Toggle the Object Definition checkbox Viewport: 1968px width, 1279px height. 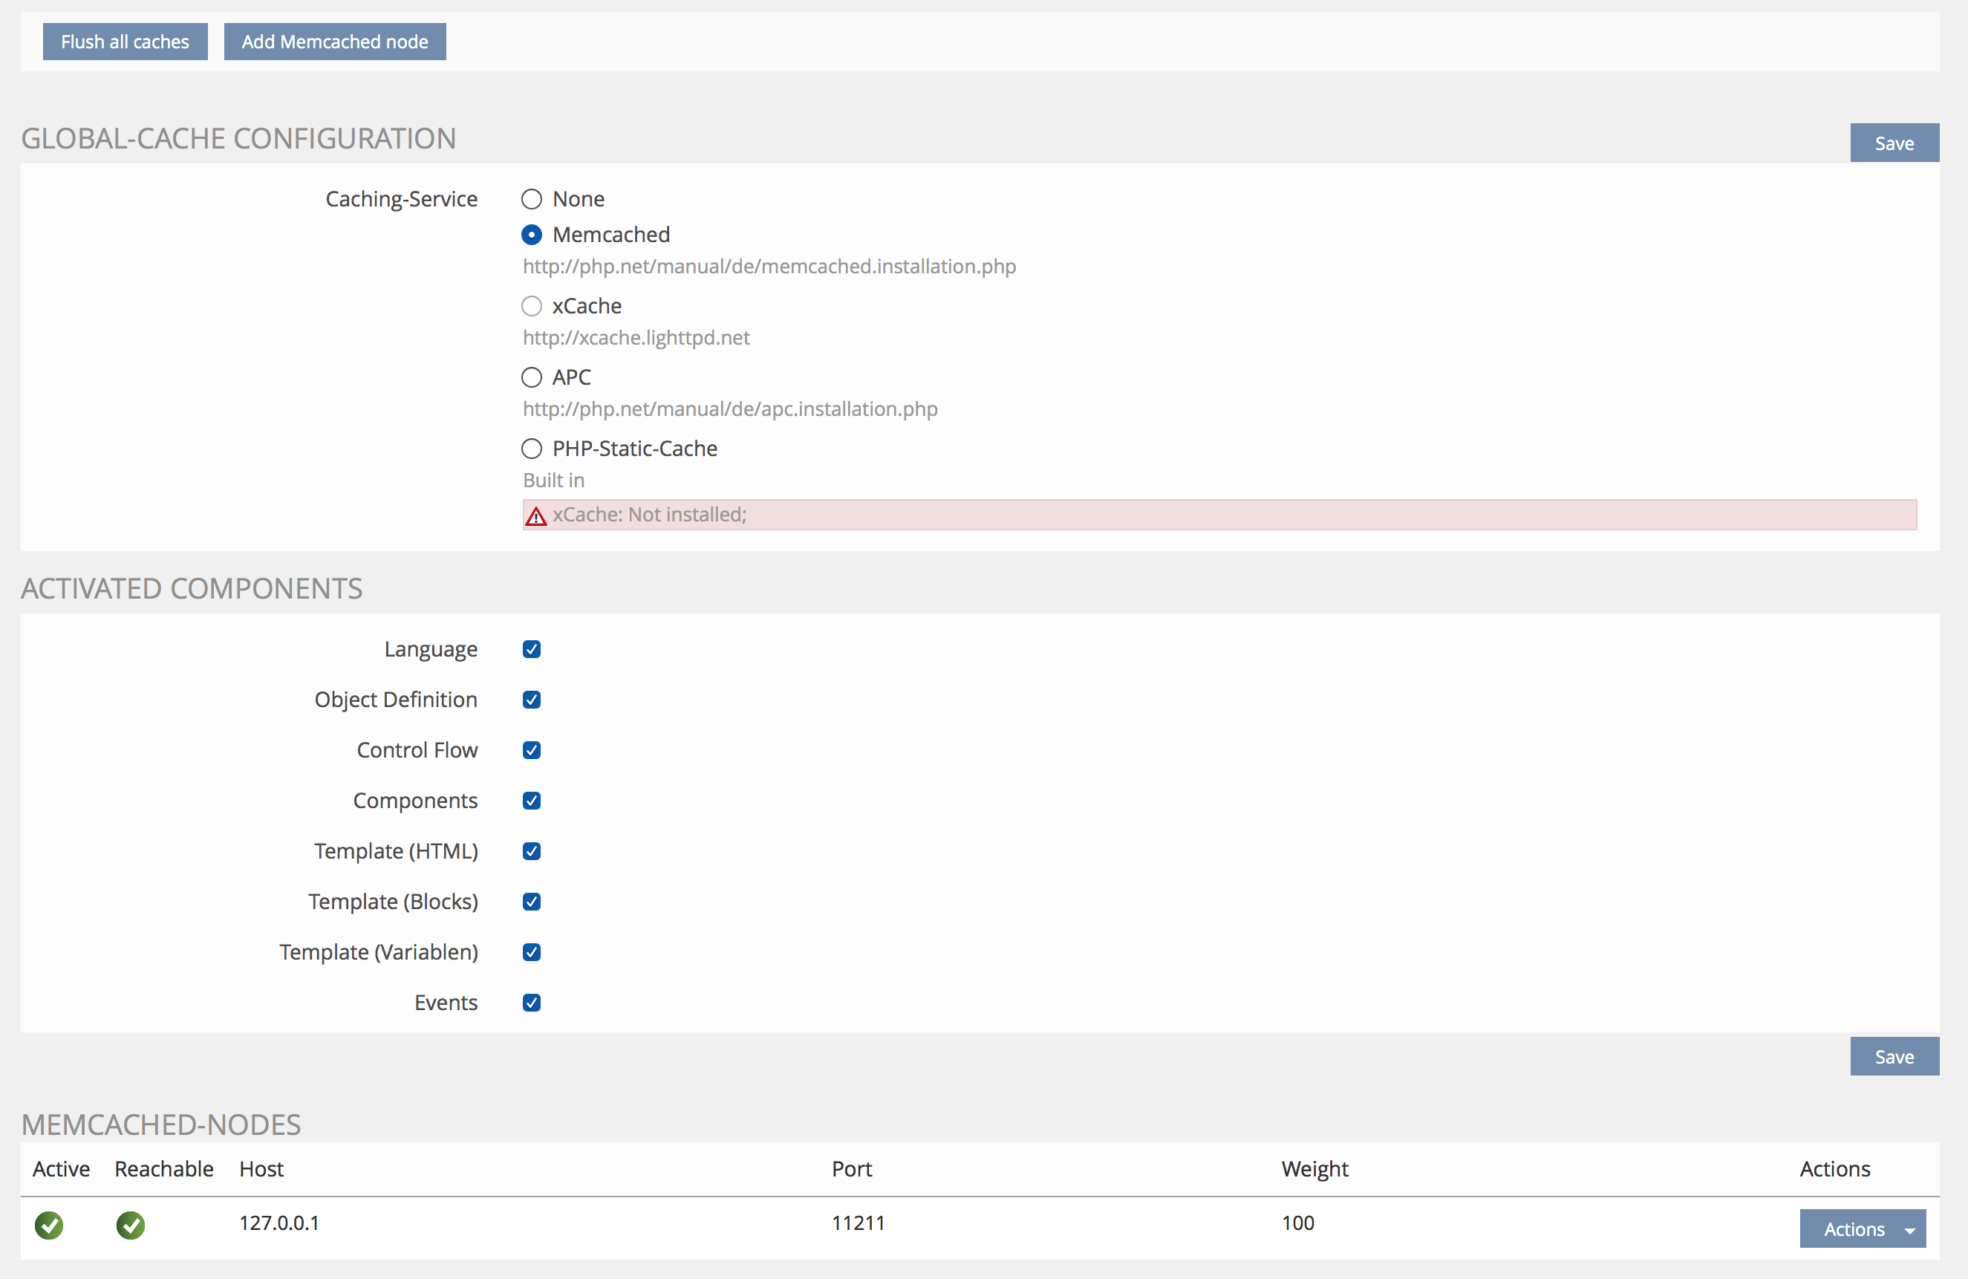point(532,700)
